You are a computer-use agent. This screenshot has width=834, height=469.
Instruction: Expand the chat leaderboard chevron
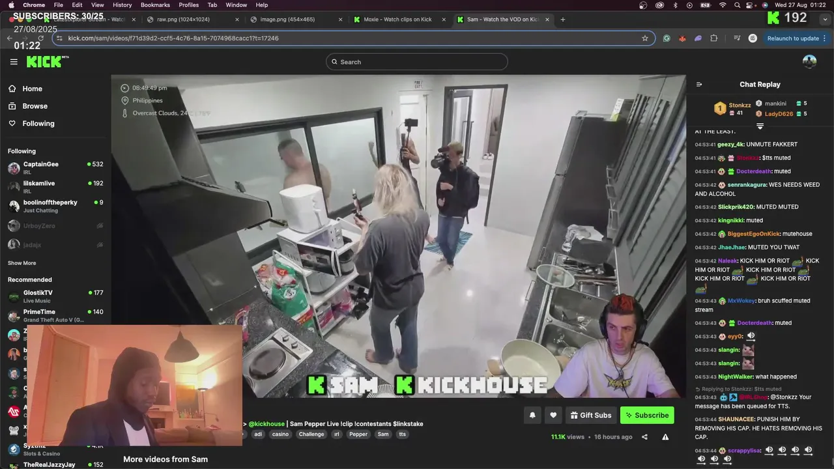click(760, 126)
